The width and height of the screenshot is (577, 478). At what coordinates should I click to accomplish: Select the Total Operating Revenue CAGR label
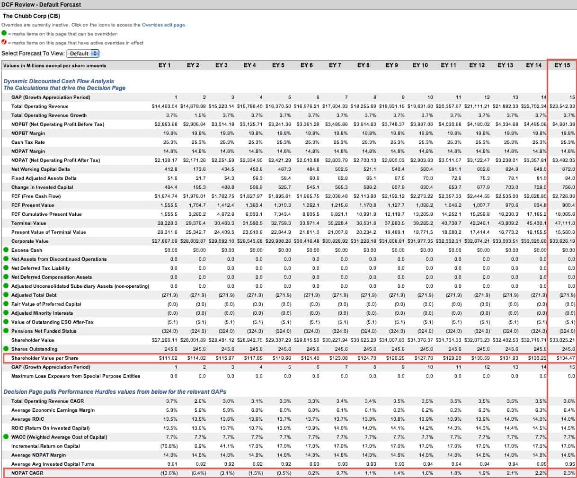47,401
